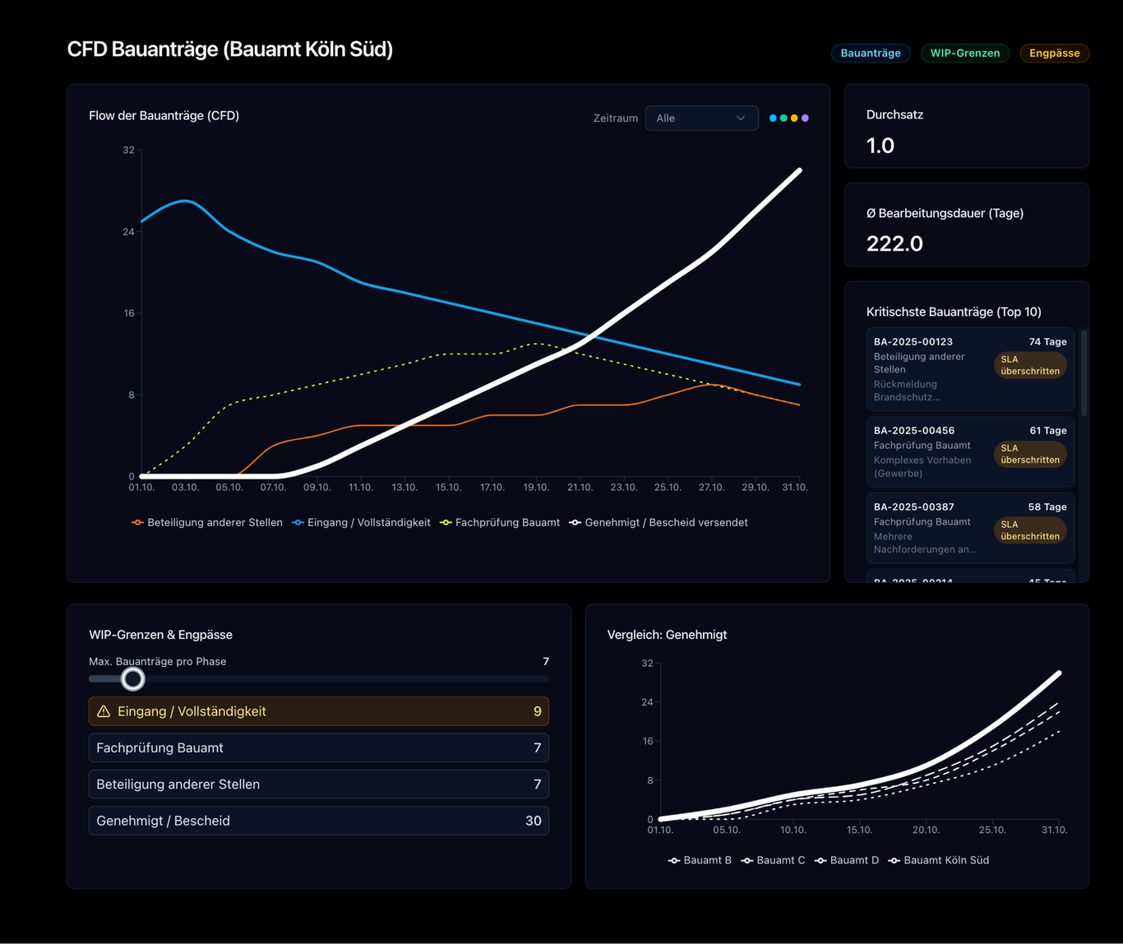Click the chevron arrow in Zeitraum selector
This screenshot has width=1123, height=944.
tap(741, 118)
